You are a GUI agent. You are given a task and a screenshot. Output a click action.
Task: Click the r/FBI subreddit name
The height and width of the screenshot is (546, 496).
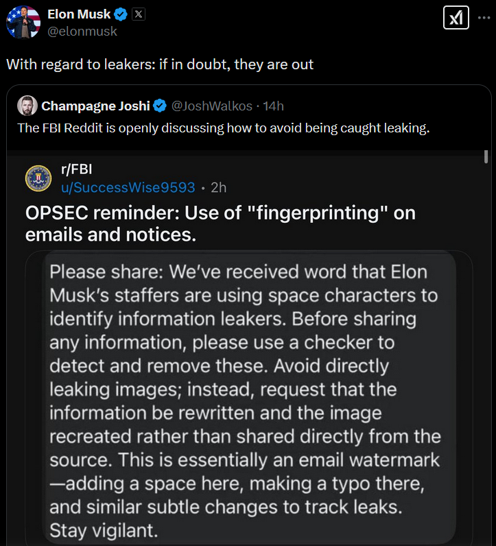pyautogui.click(x=77, y=169)
